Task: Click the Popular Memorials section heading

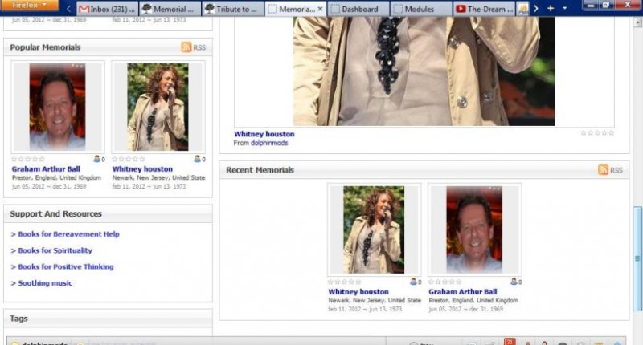Action: [x=45, y=47]
